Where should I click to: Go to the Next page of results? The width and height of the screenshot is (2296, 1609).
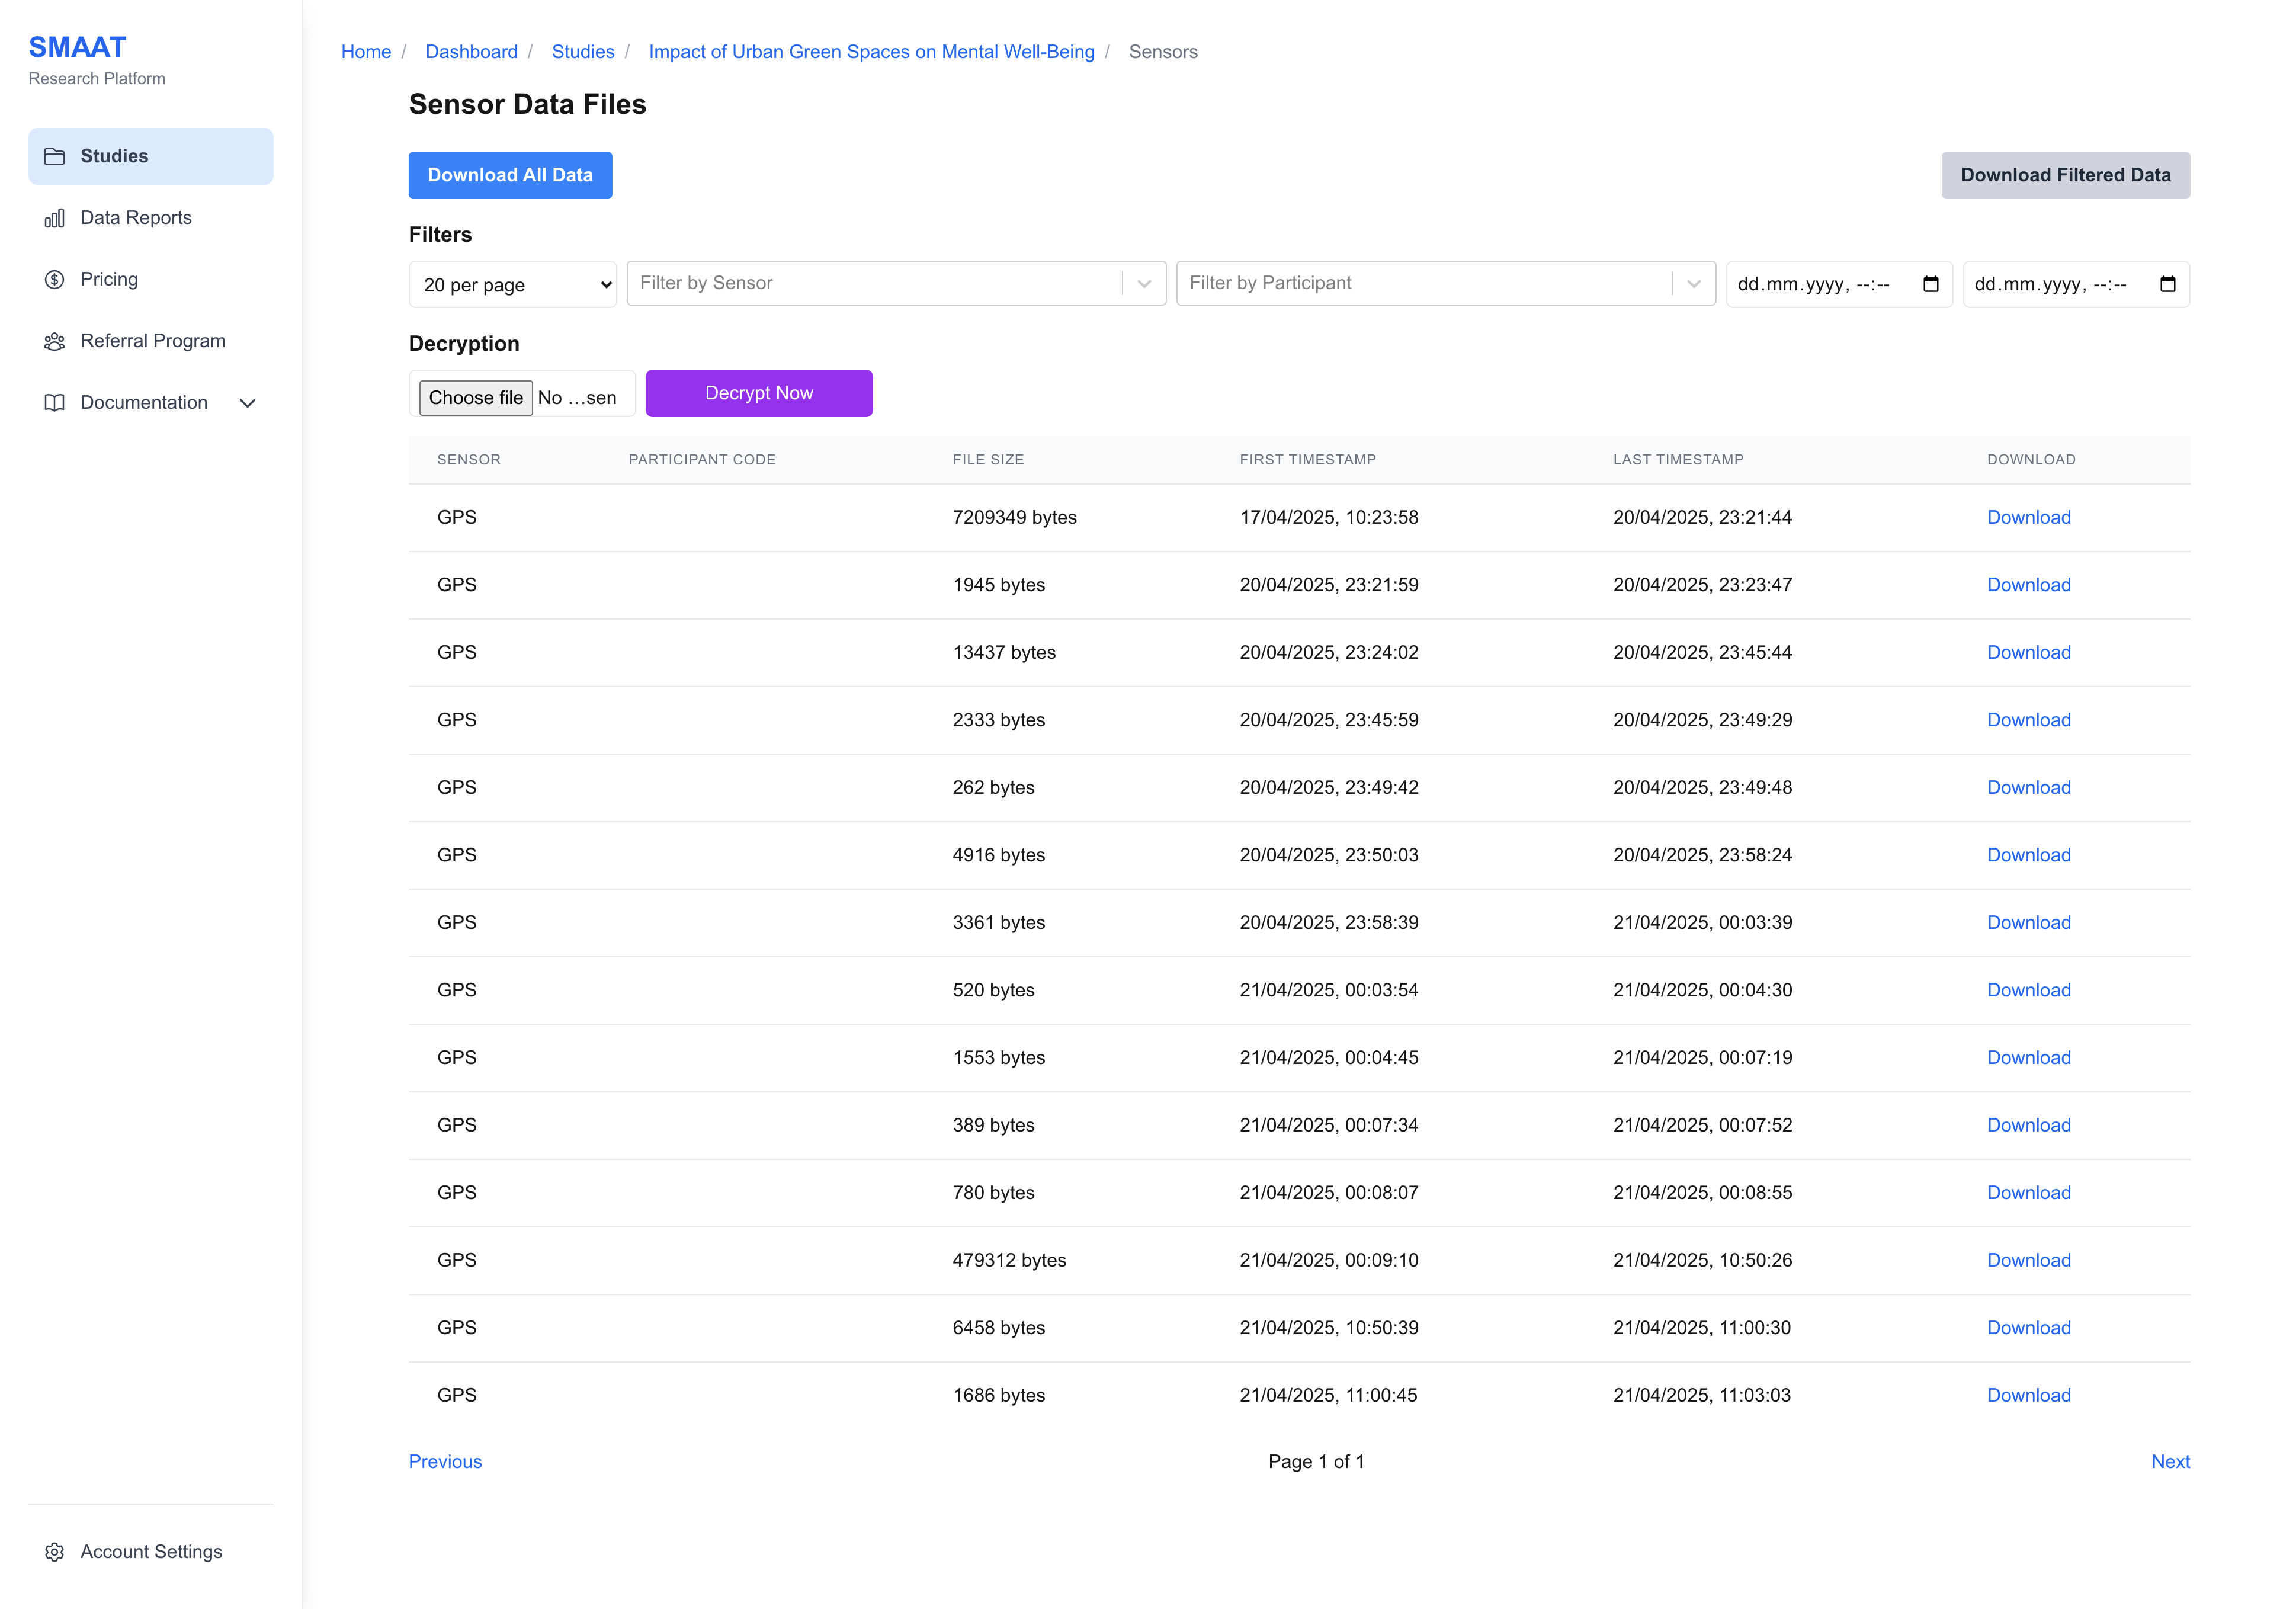point(2170,1461)
